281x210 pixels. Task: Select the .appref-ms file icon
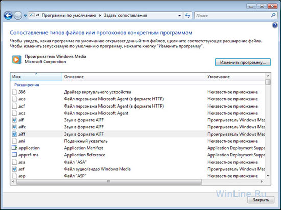(x=14, y=155)
